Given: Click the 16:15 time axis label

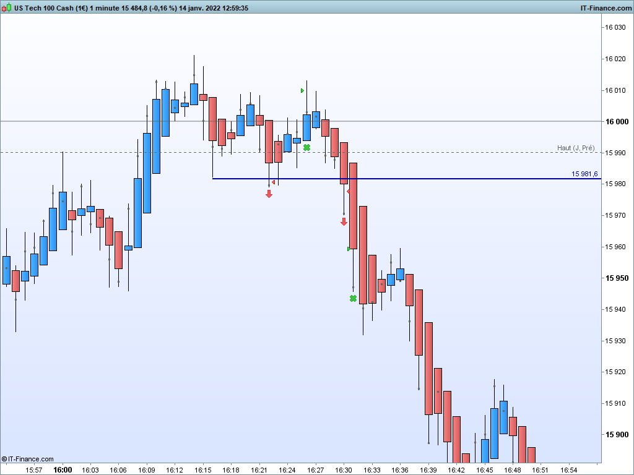Looking at the screenshot, I should coord(203,470).
